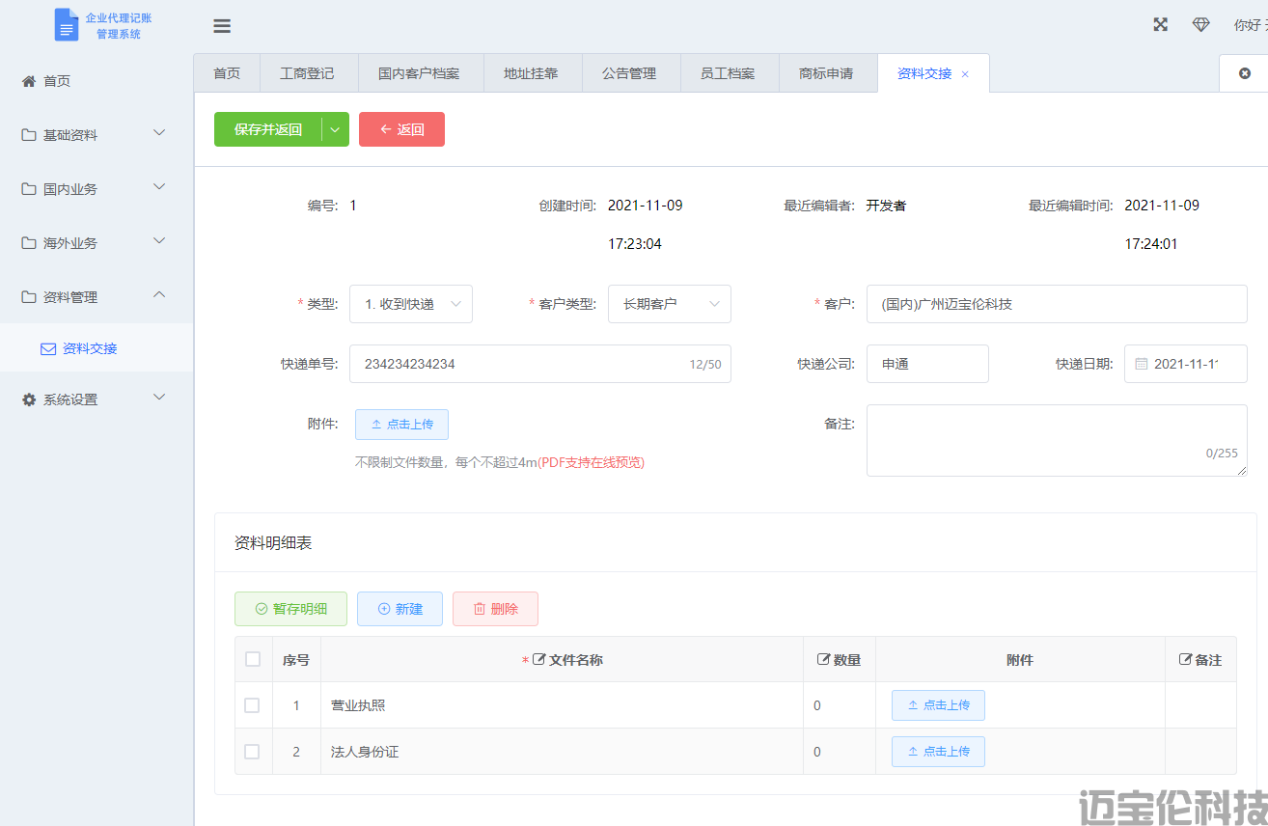Check the box for row 法人身份证
1268x826 pixels.
click(252, 752)
